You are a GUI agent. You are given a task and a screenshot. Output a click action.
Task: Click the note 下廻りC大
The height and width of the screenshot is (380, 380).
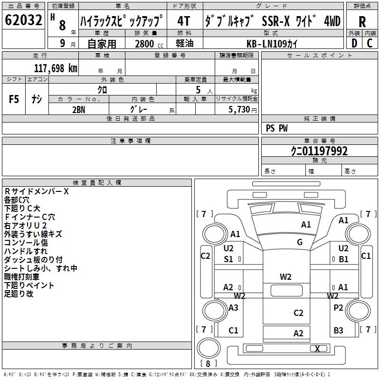click(x=22, y=209)
